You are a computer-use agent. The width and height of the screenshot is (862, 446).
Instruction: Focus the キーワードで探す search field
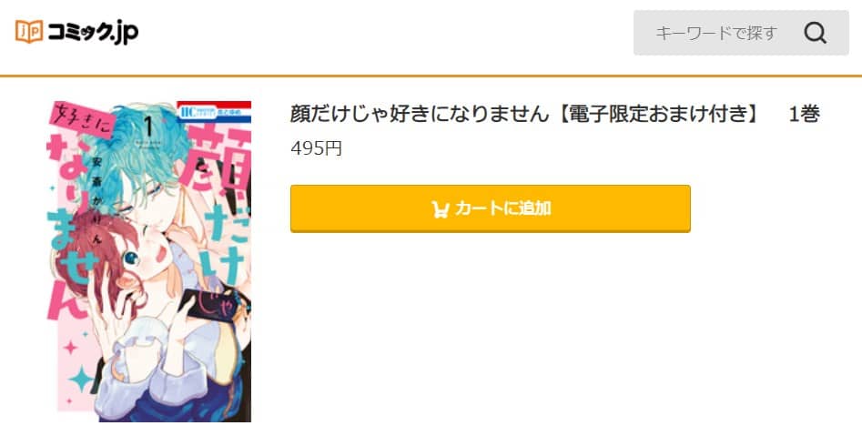click(x=741, y=33)
